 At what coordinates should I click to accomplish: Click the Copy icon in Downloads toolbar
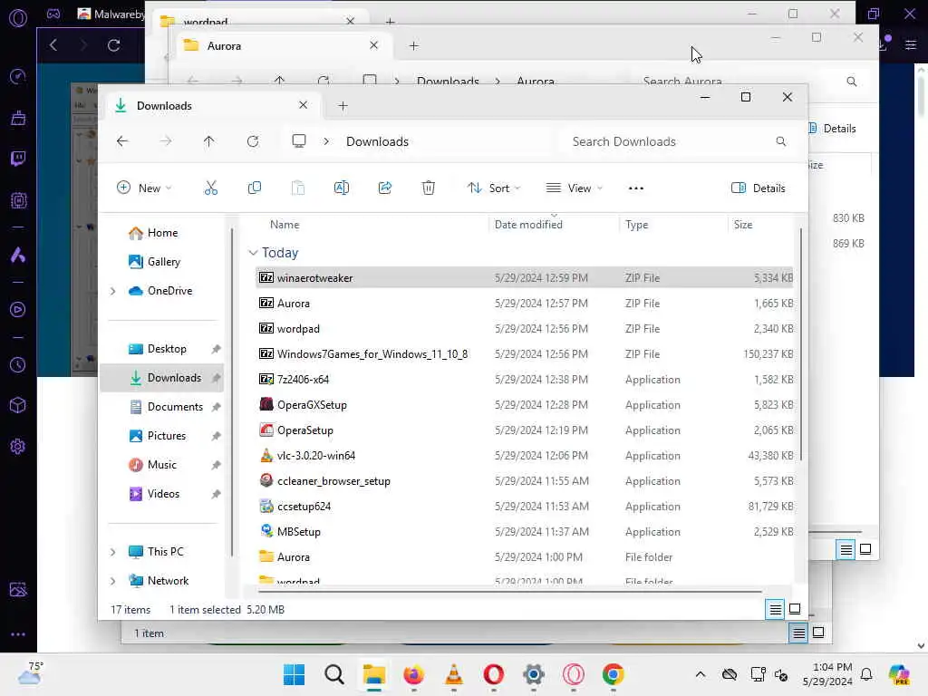pyautogui.click(x=255, y=188)
